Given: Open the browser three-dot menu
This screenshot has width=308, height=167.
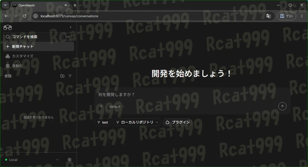Looking at the screenshot, I should pos(302,16).
